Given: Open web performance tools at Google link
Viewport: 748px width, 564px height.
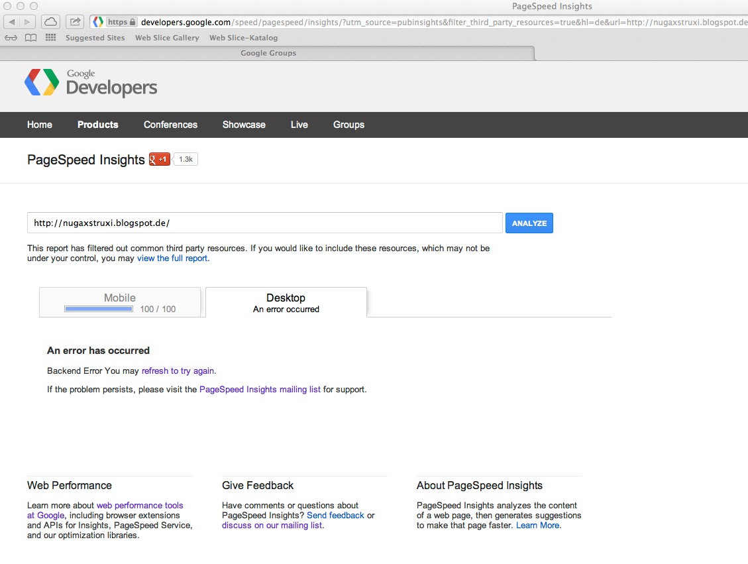Looking at the screenshot, I should coord(105,510).
